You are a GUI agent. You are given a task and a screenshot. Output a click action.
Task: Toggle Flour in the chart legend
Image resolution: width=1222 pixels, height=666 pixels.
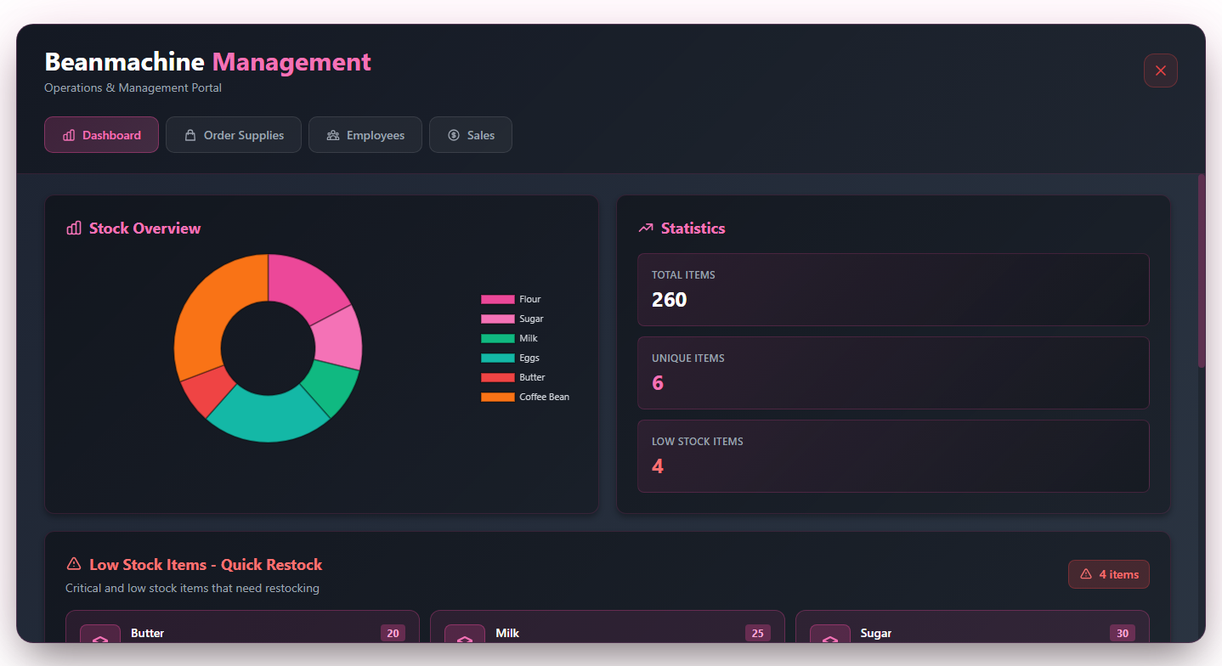(x=511, y=299)
